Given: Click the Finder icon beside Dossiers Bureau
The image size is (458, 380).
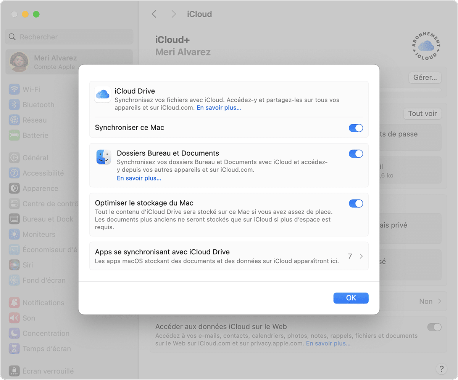Looking at the screenshot, I should coord(104,157).
